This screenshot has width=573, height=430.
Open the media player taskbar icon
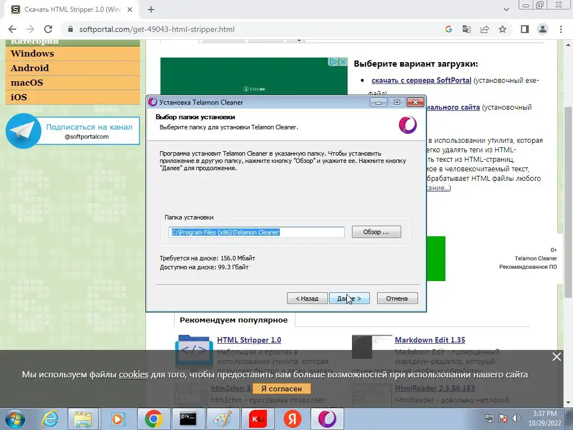[118, 419]
